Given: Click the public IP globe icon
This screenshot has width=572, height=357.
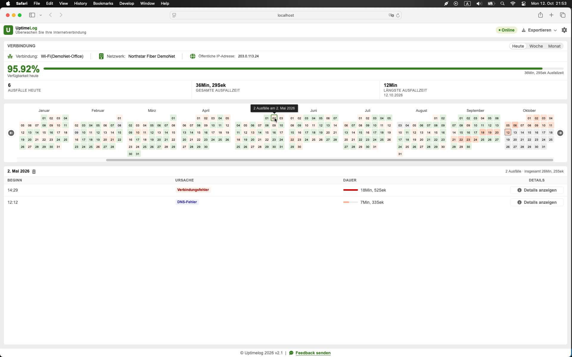Looking at the screenshot, I should click(193, 56).
